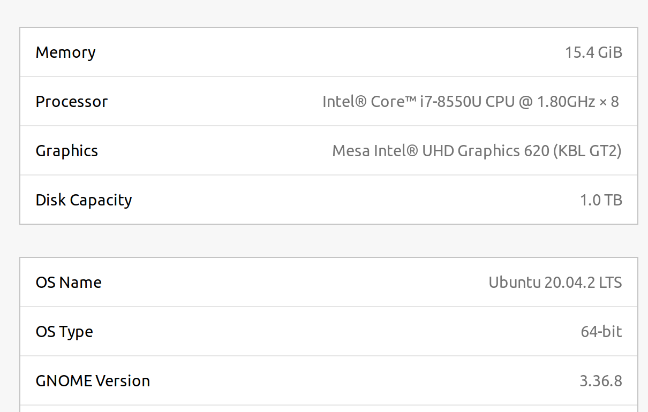Select the 15.4 GiB memory value
The width and height of the screenshot is (648, 412).
coord(593,52)
